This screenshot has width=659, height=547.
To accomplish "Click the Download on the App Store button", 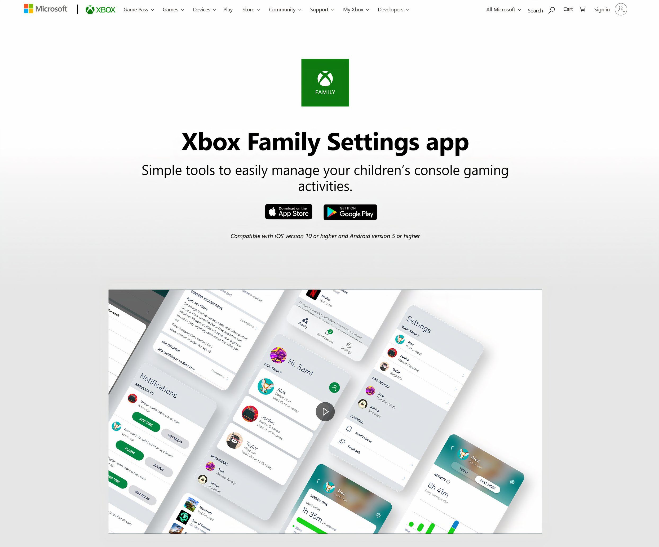I will tap(289, 212).
